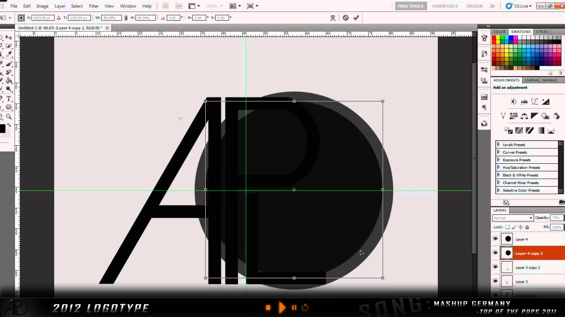Hide Layer 3 with its eye icon
This screenshot has width=565, height=317.
point(495,281)
